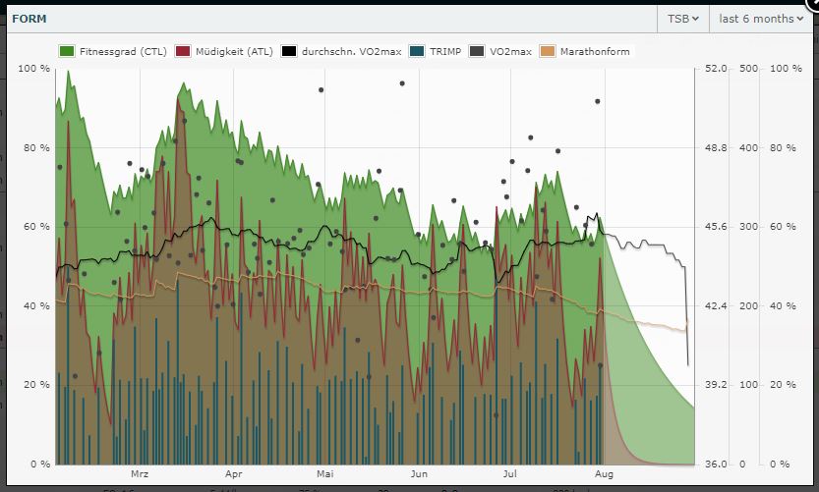Open the TSB dropdown
The height and width of the screenshot is (492, 819).
682,18
